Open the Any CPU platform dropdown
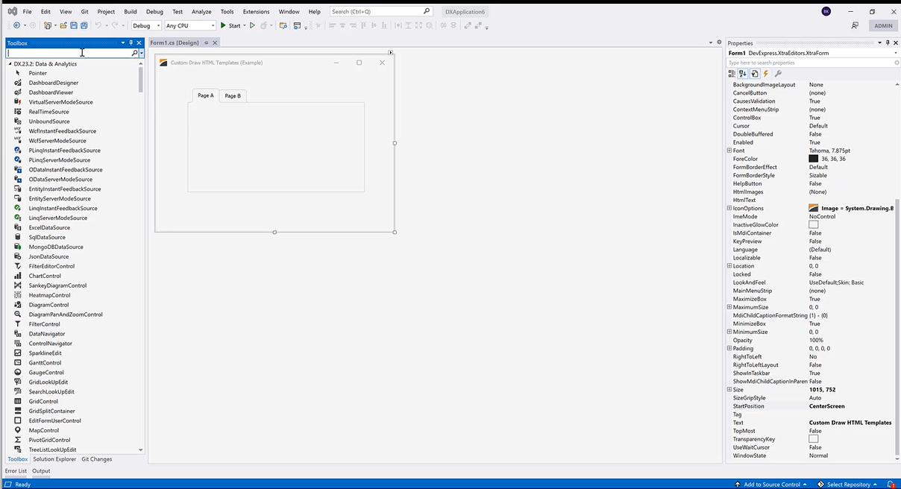901x489 pixels. (x=190, y=25)
